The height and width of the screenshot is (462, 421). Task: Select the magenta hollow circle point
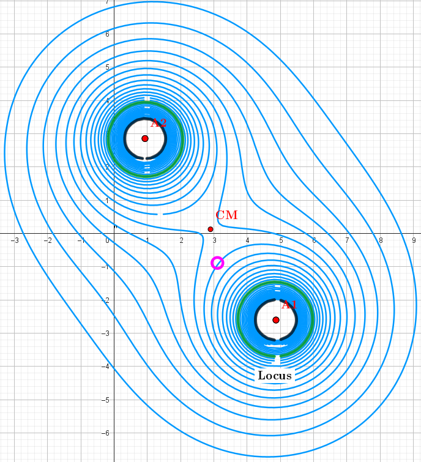217,263
